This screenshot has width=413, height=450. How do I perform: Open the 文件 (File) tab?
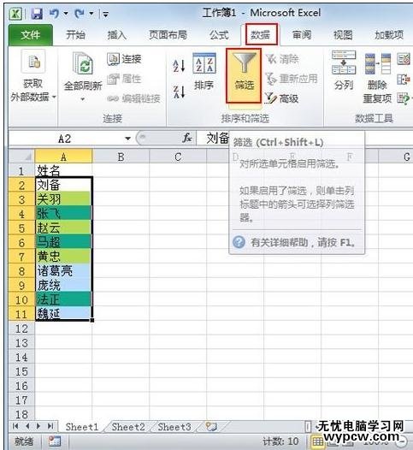tap(31, 35)
